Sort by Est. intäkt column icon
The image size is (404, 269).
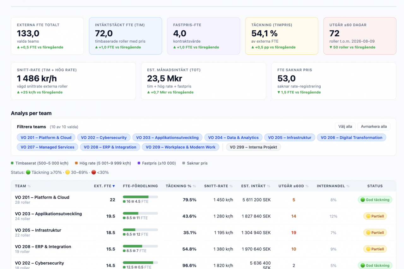269,186
